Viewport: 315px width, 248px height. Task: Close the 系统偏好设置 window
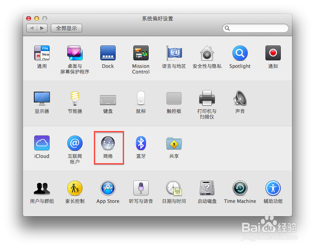tap(29, 18)
